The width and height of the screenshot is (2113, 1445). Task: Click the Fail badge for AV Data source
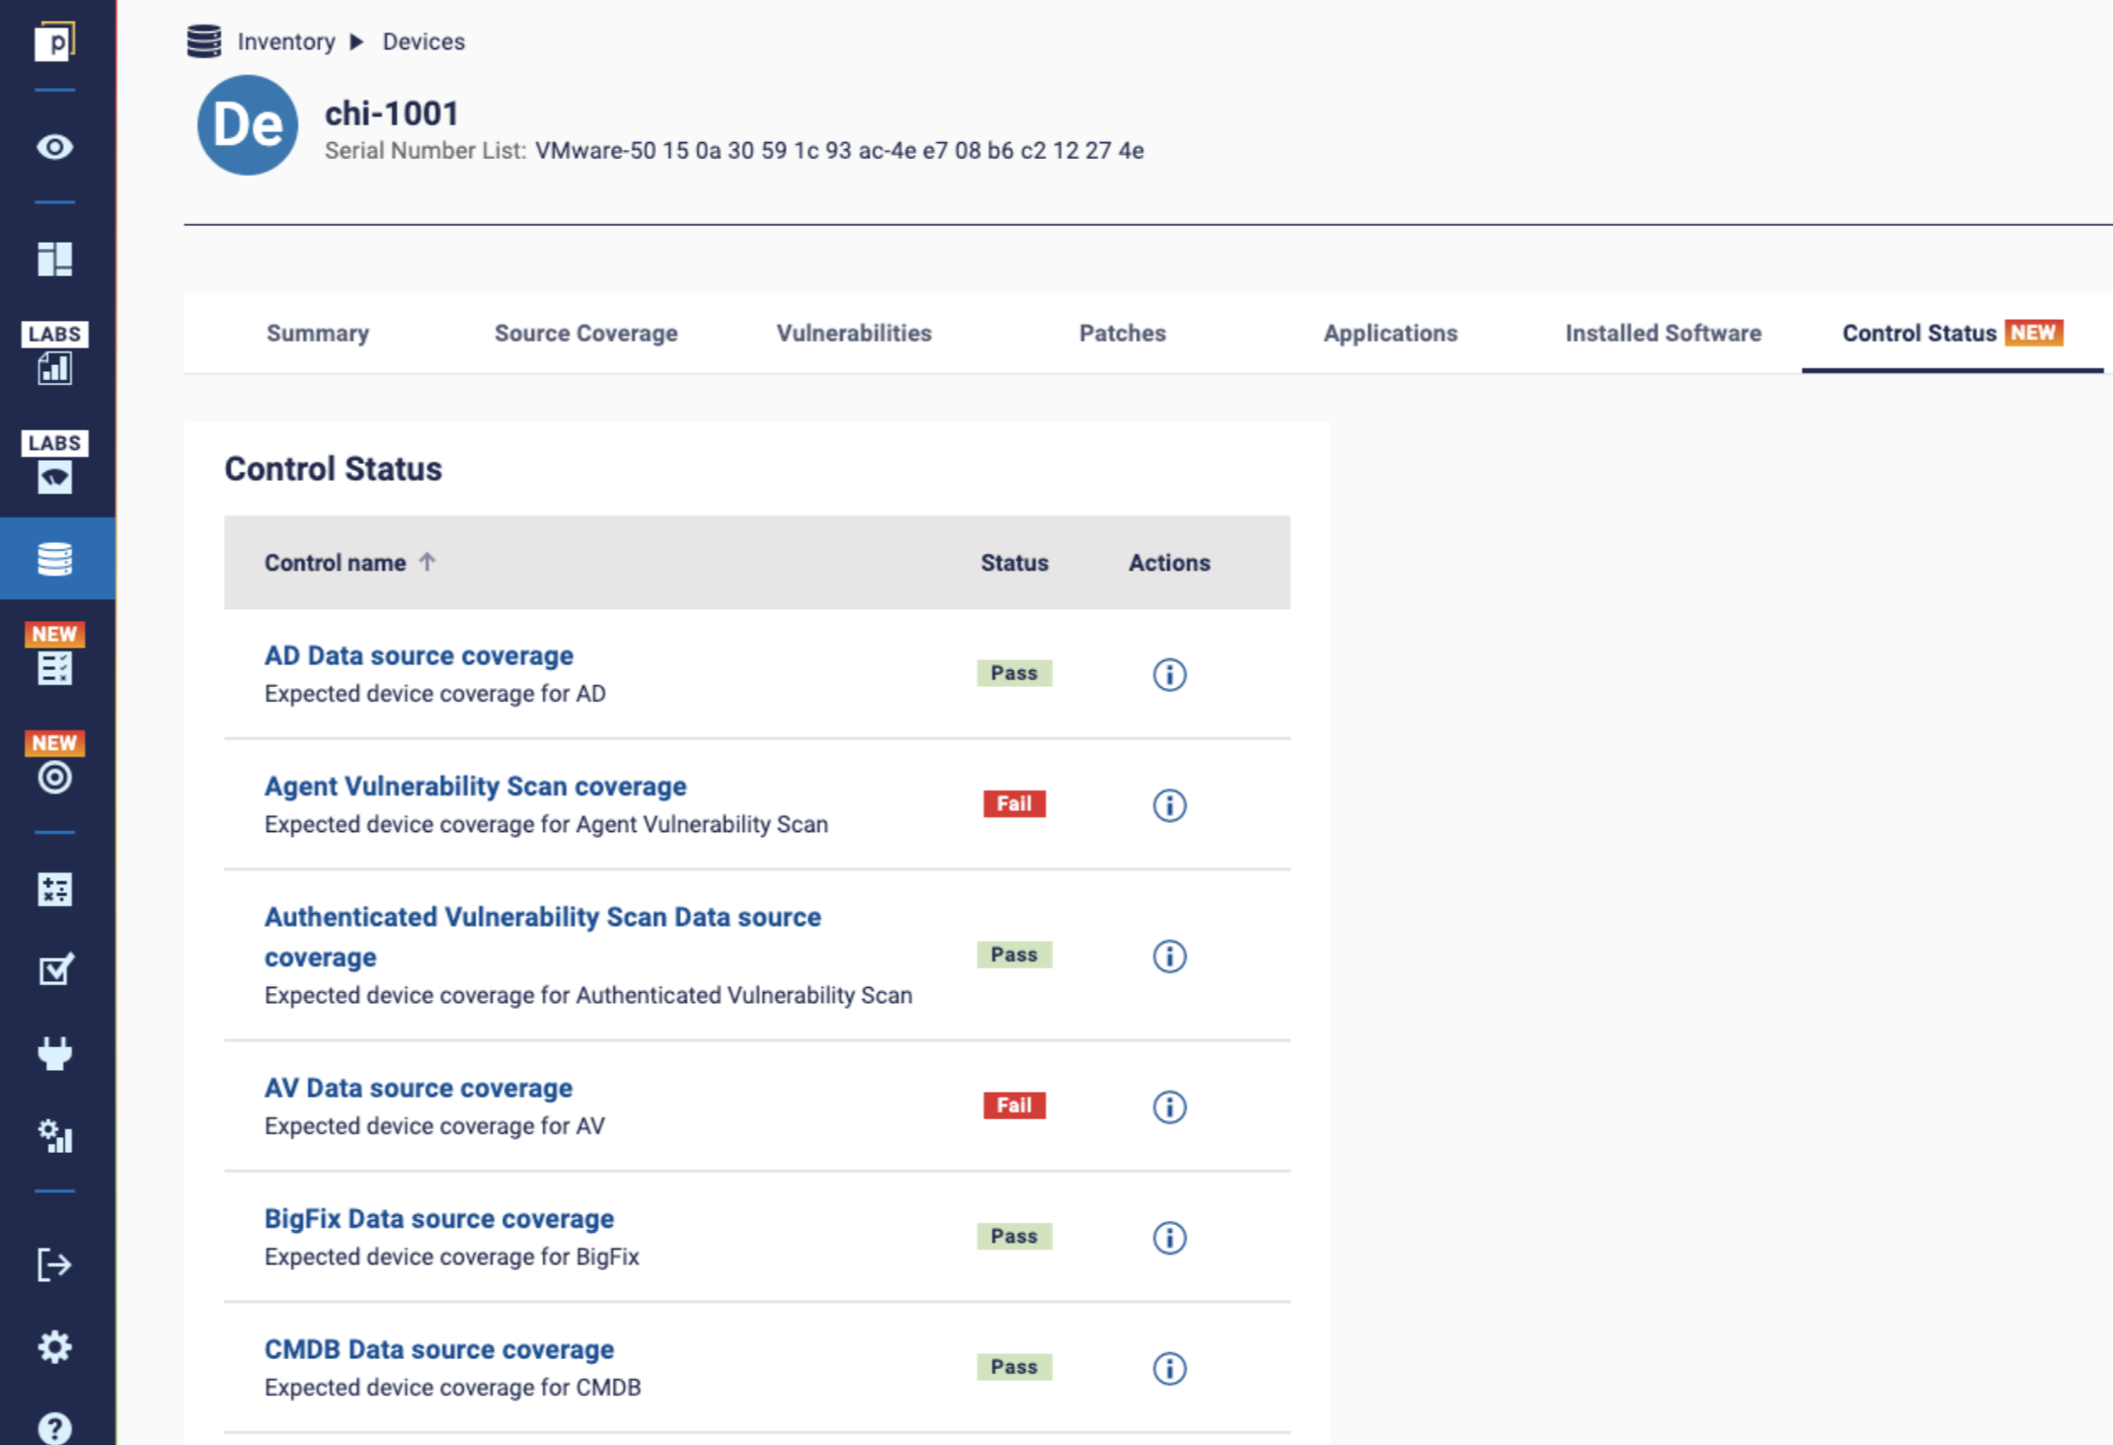pyautogui.click(x=1014, y=1105)
